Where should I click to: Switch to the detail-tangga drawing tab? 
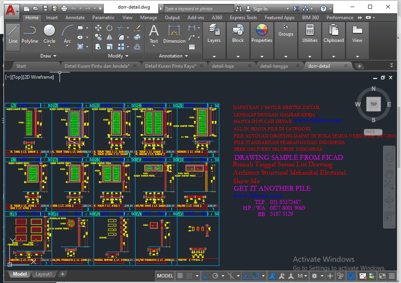point(274,66)
